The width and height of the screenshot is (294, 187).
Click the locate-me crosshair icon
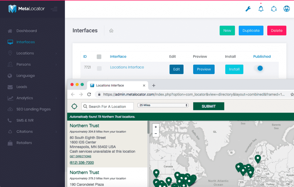pyautogui.click(x=74, y=106)
